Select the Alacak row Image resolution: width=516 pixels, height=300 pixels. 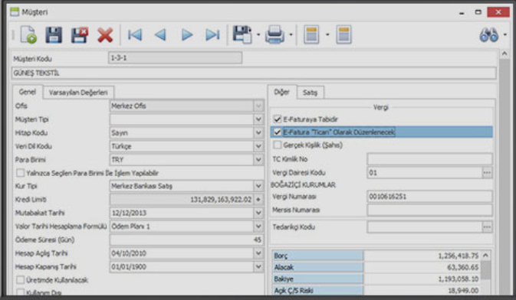(x=376, y=267)
